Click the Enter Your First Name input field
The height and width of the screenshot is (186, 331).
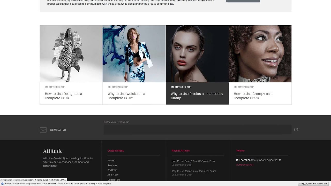(x=198, y=130)
